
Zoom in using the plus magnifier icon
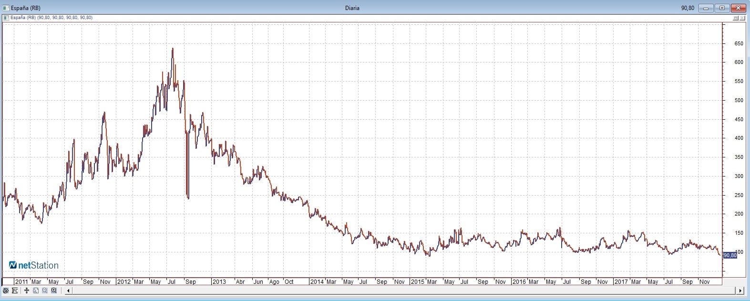(x=54, y=290)
